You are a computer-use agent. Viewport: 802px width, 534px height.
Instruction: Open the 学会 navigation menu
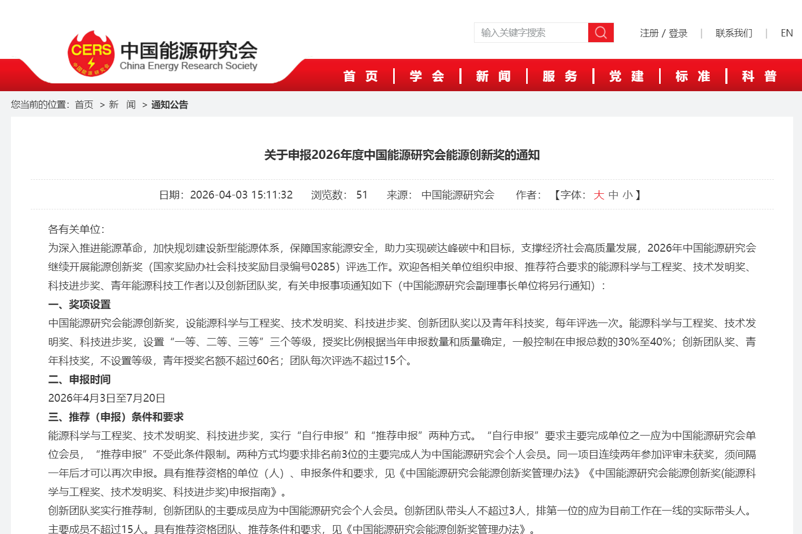427,76
